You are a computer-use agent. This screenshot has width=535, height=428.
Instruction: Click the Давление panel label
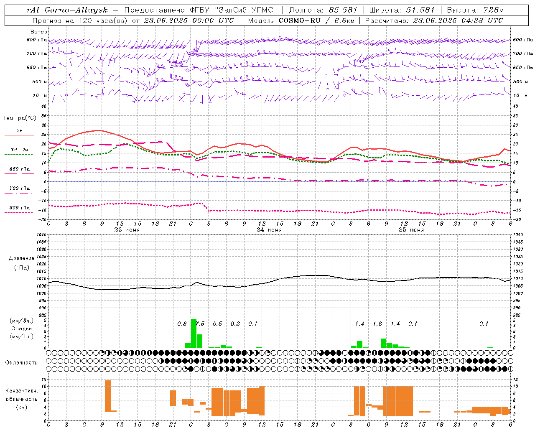point(21,258)
